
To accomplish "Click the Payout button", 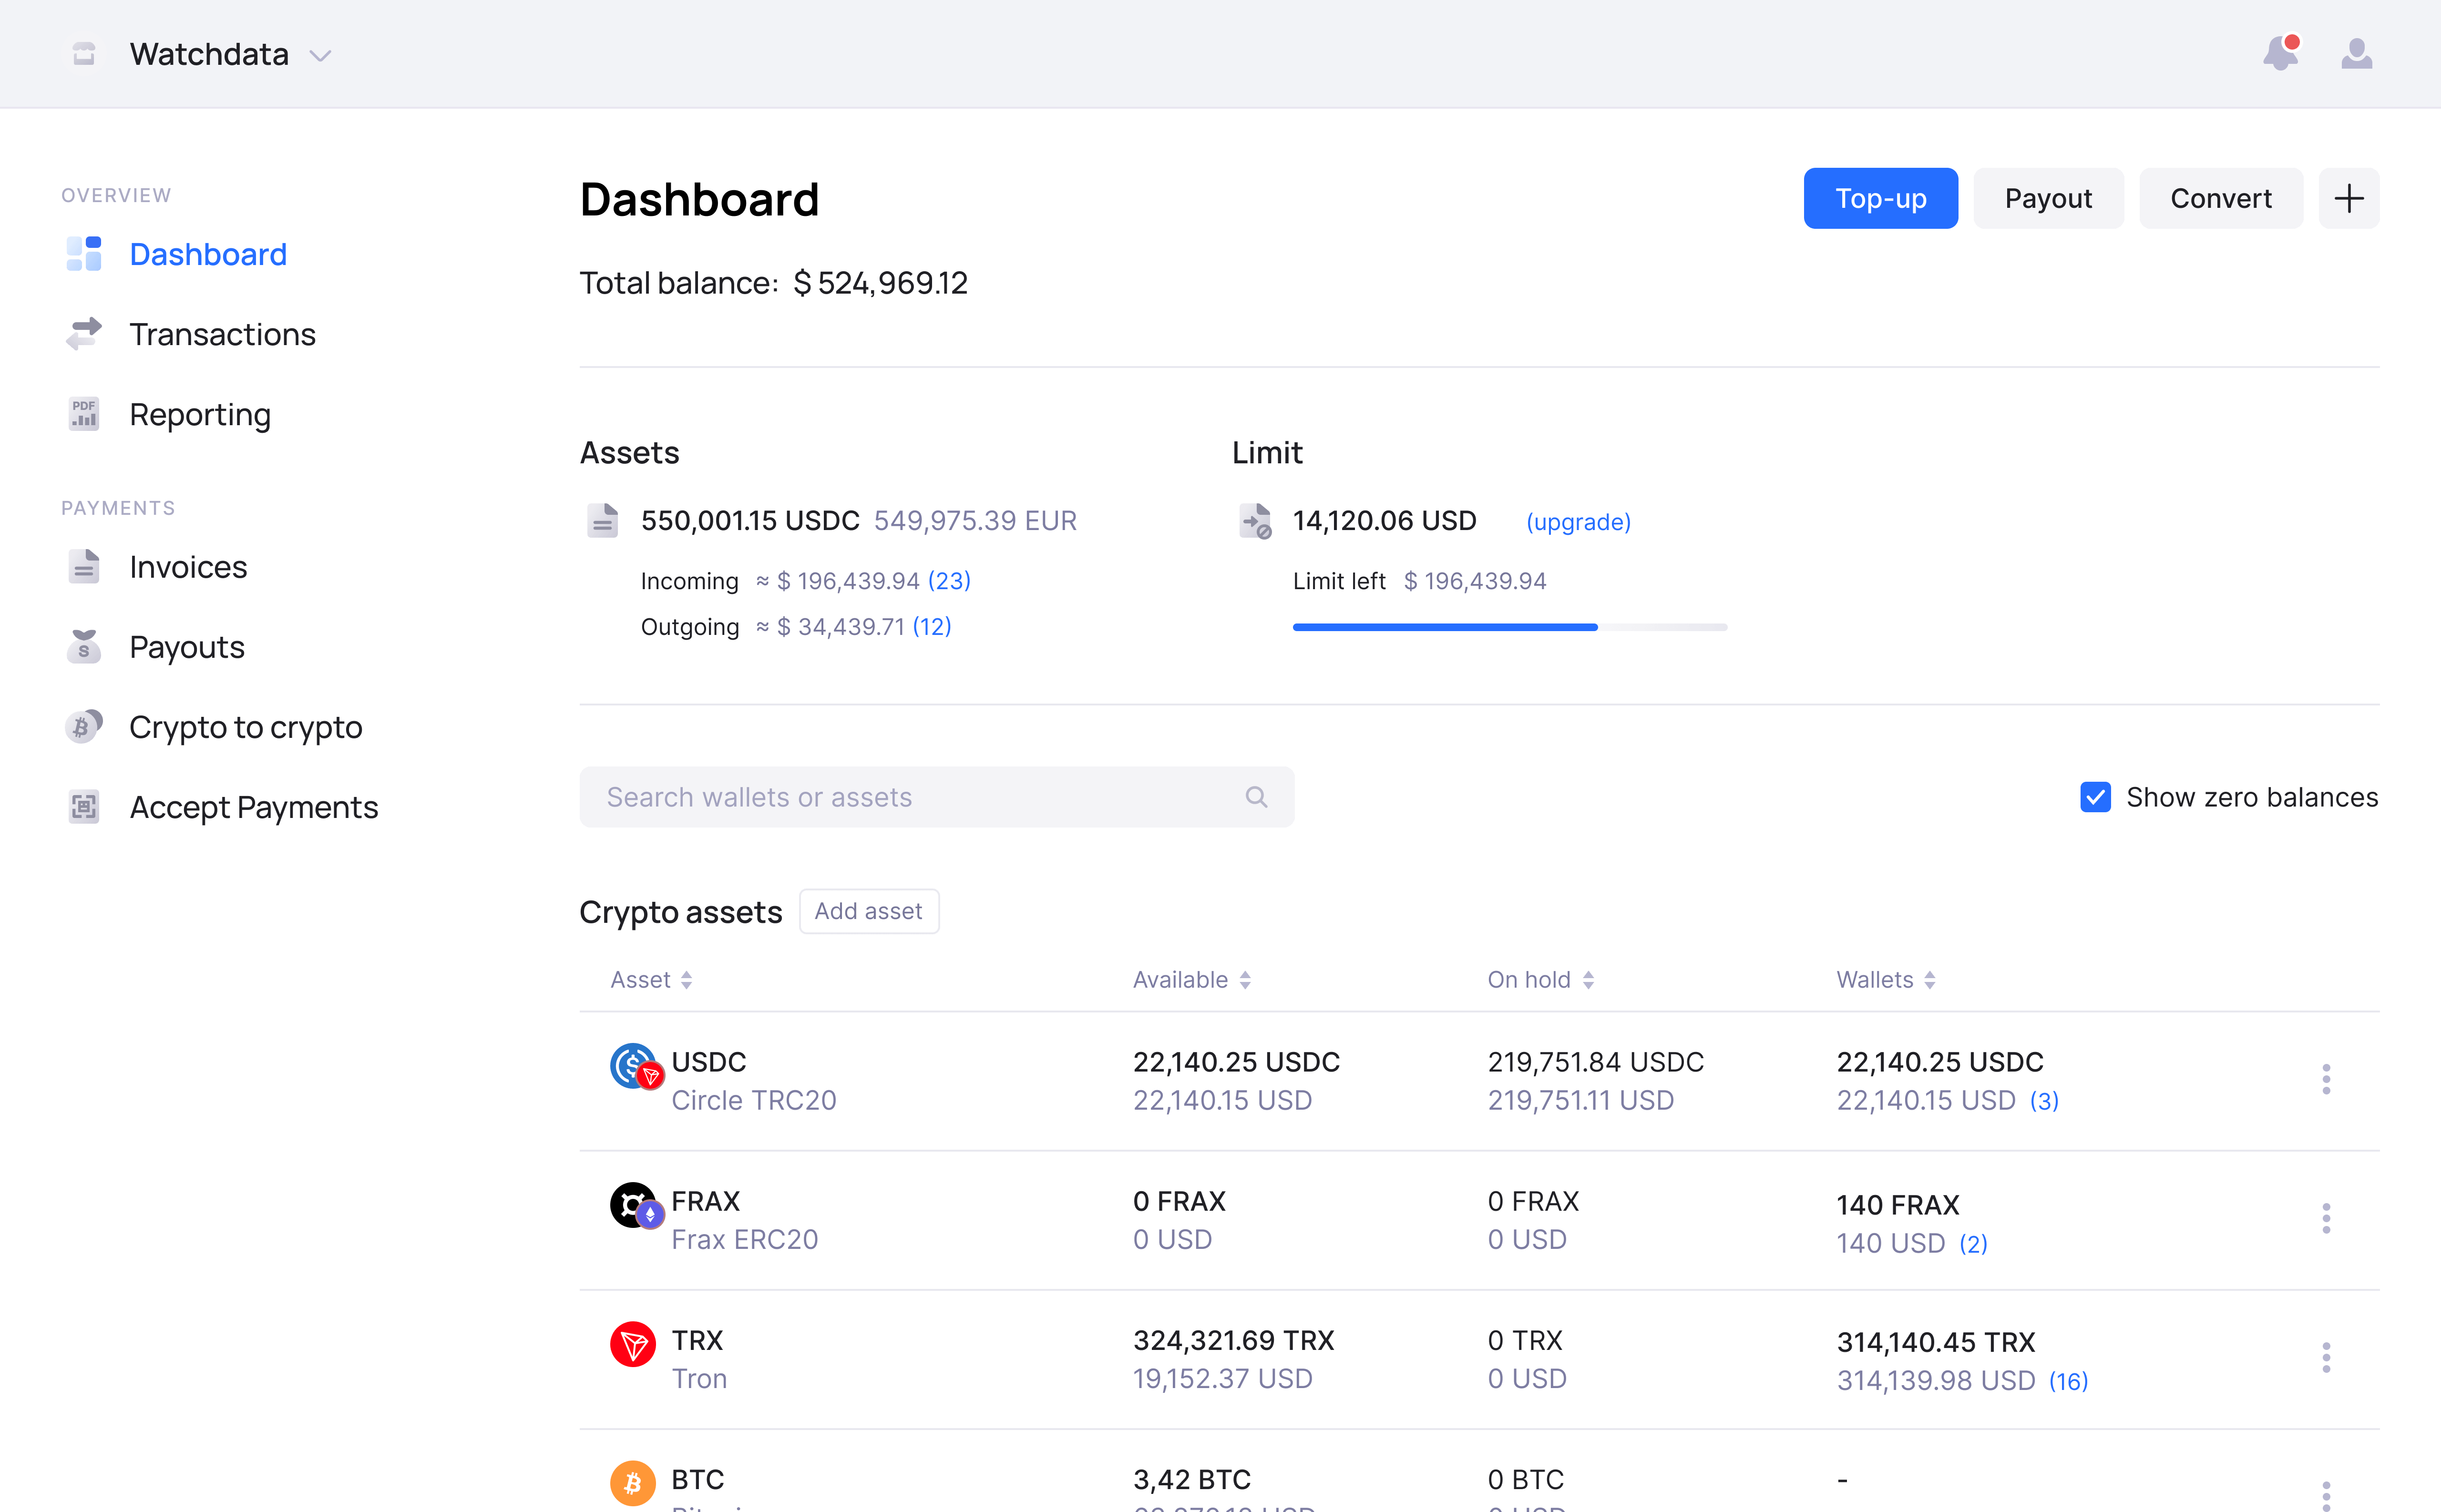I will coord(2048,198).
